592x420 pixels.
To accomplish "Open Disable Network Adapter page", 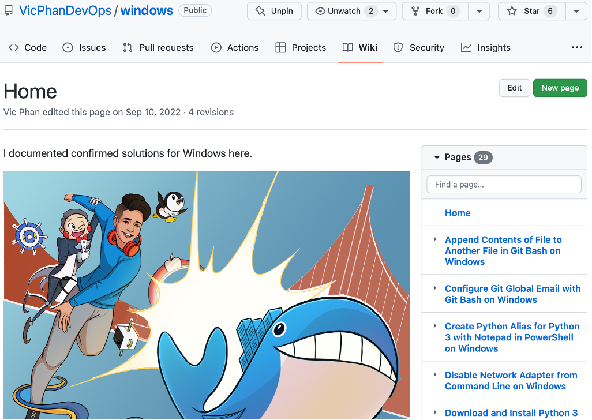I will coord(511,381).
